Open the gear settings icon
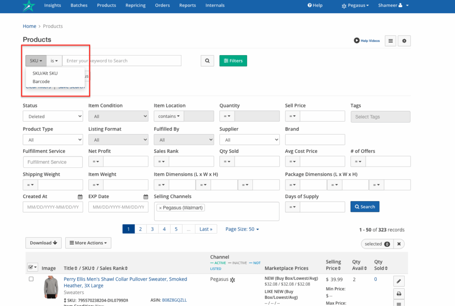455x306 pixels. point(404,41)
